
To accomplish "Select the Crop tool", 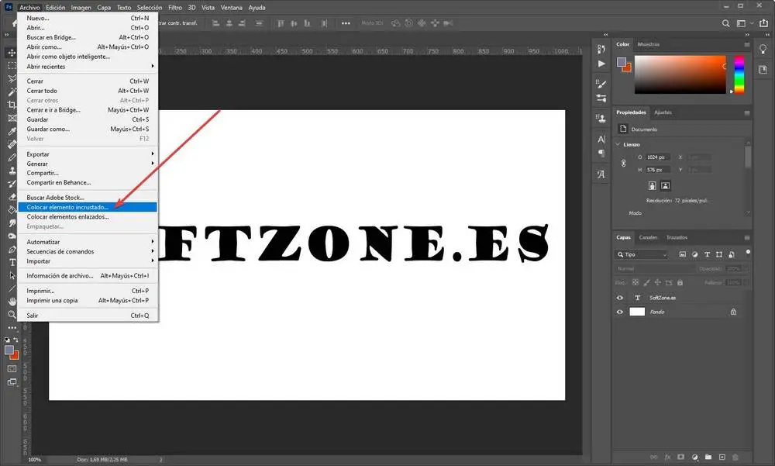I will point(12,105).
